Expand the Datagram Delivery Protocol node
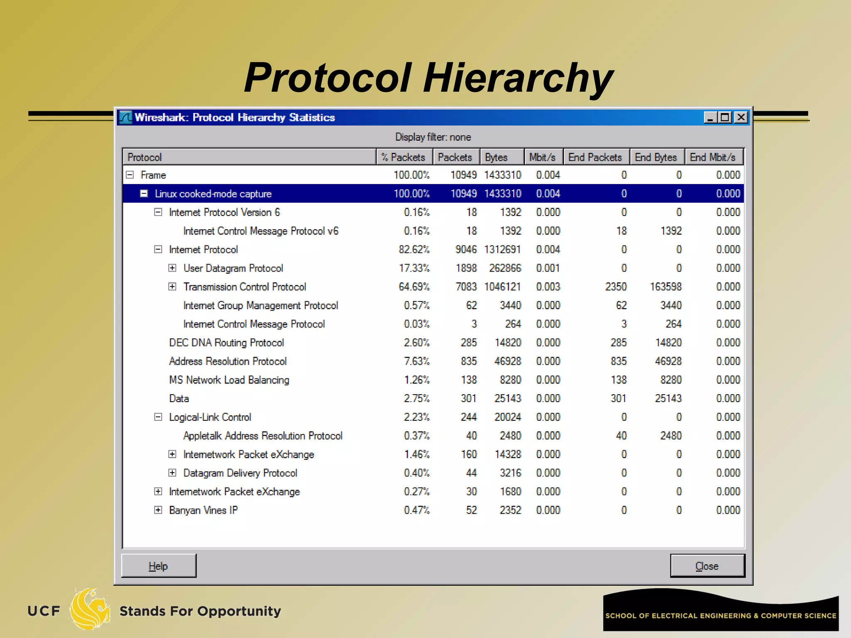Image resolution: width=851 pixels, height=638 pixels. tap(172, 473)
